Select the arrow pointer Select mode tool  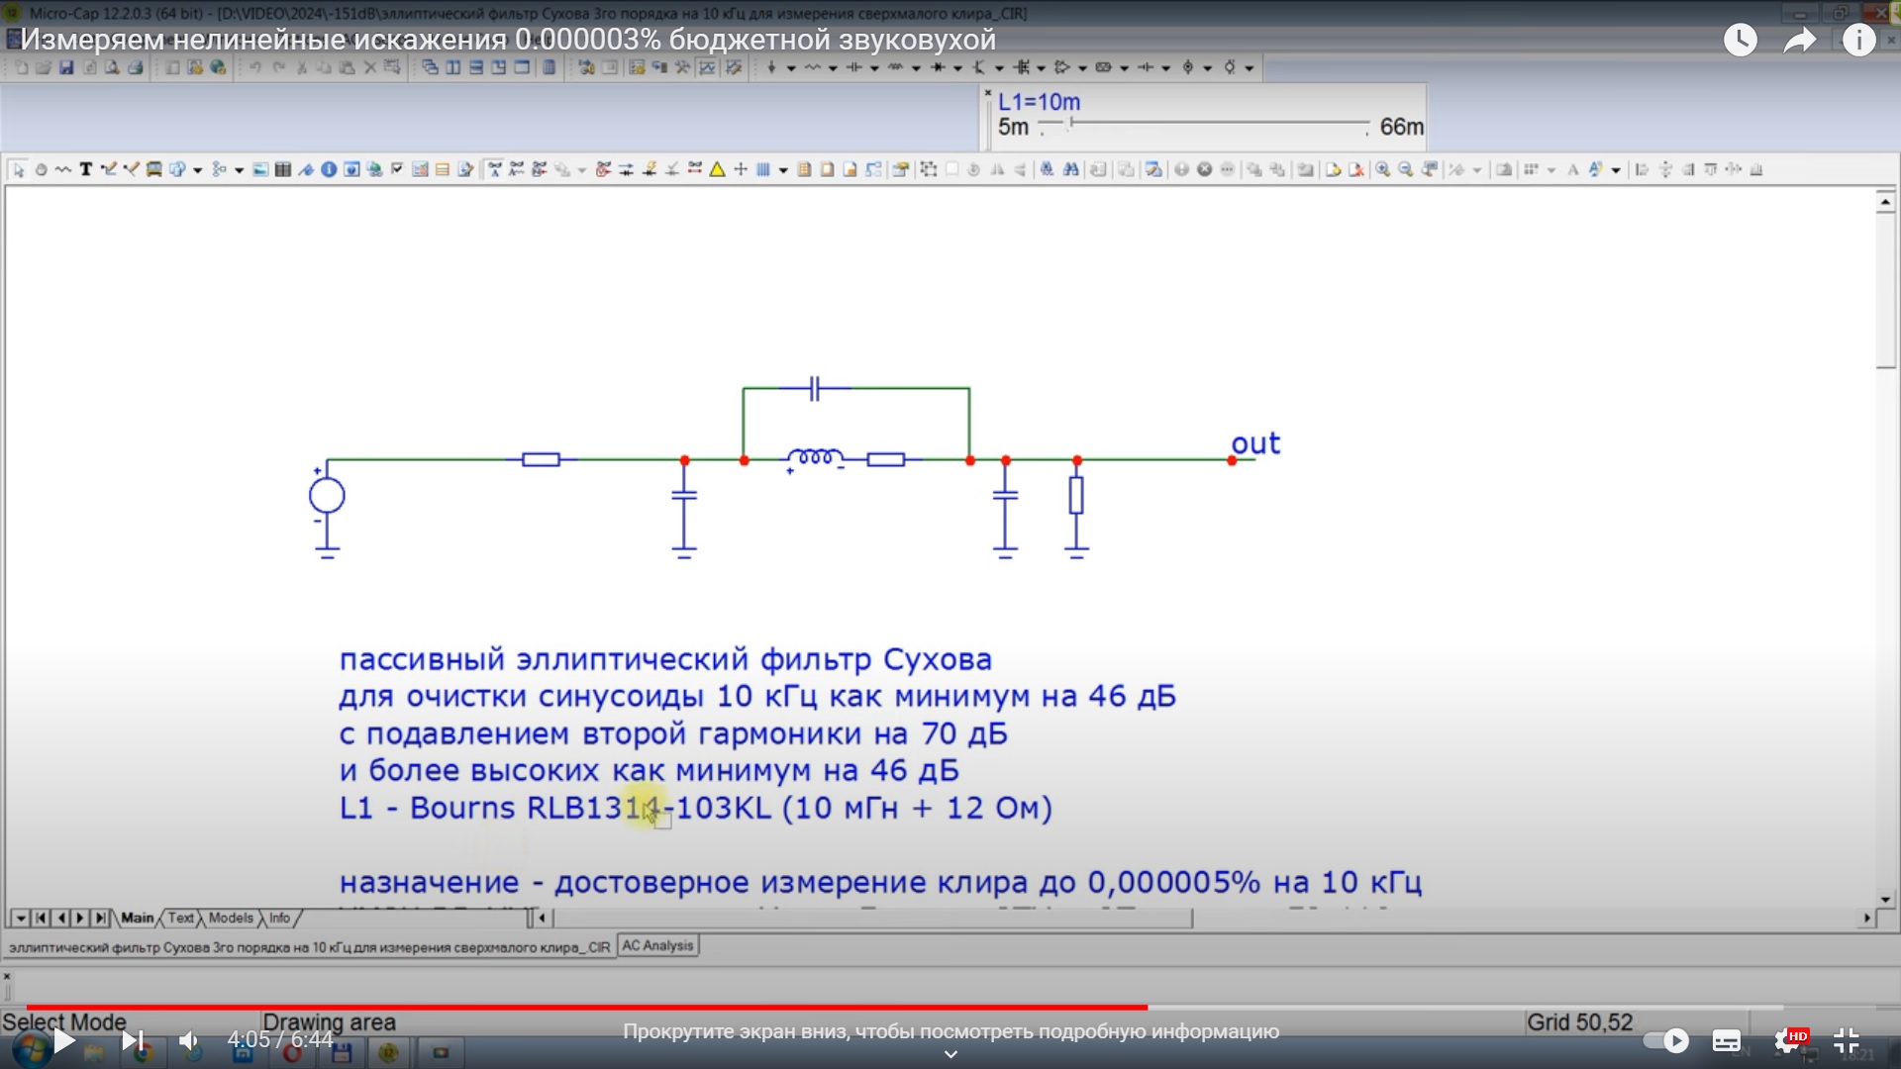pos(18,169)
